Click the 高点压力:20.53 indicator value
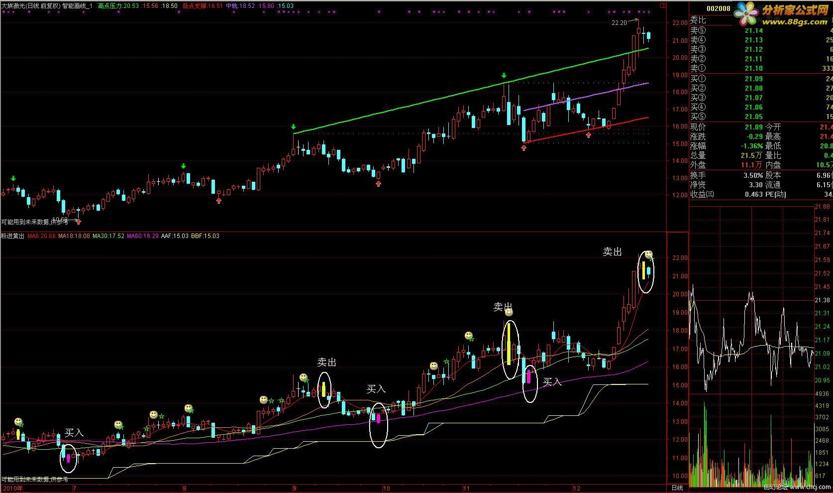The height and width of the screenshot is (493, 833). coord(118,6)
